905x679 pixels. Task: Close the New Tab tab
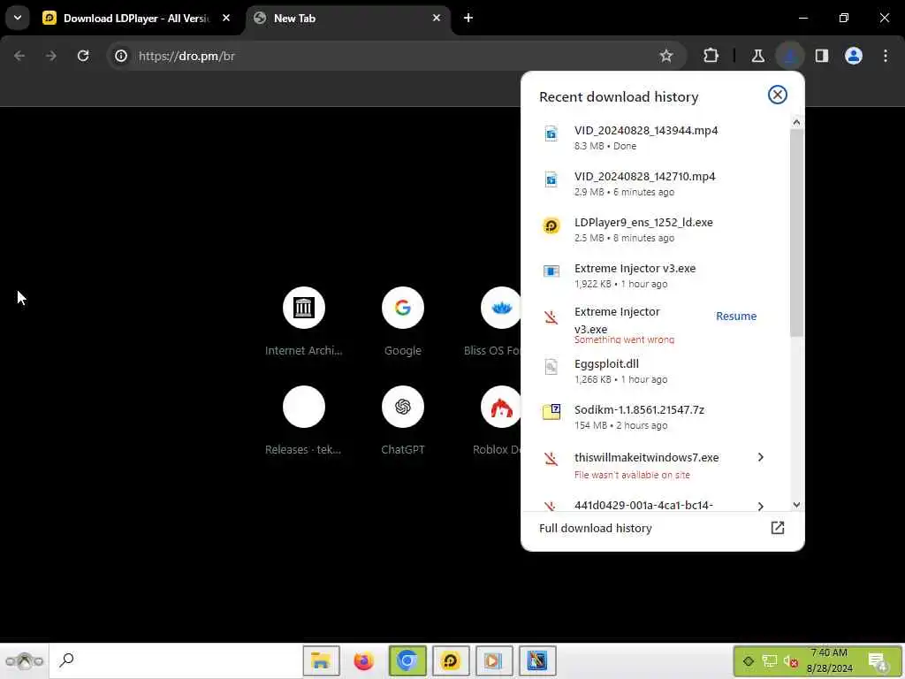coord(437,18)
